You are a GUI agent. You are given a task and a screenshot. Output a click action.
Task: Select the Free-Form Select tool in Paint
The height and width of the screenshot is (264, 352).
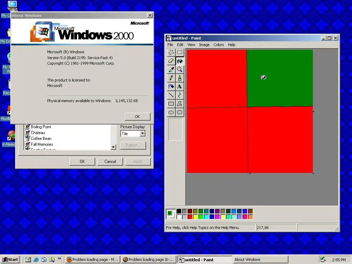(x=171, y=52)
